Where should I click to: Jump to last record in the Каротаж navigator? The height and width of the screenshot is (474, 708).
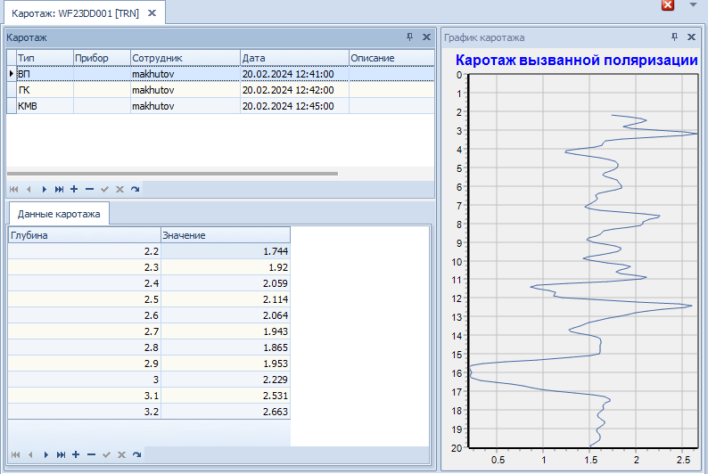(x=59, y=189)
